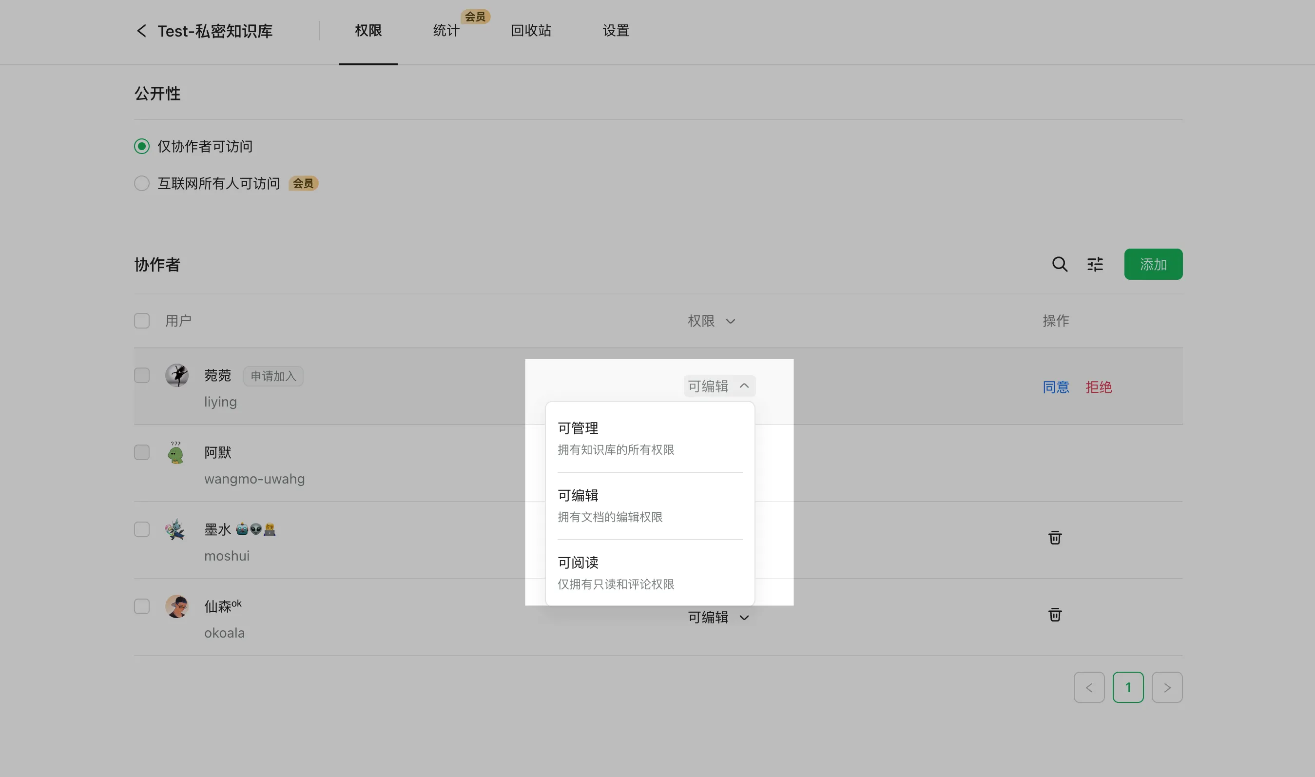Click 同意 to approve 菀菀's request
The height and width of the screenshot is (777, 1315).
(x=1055, y=388)
